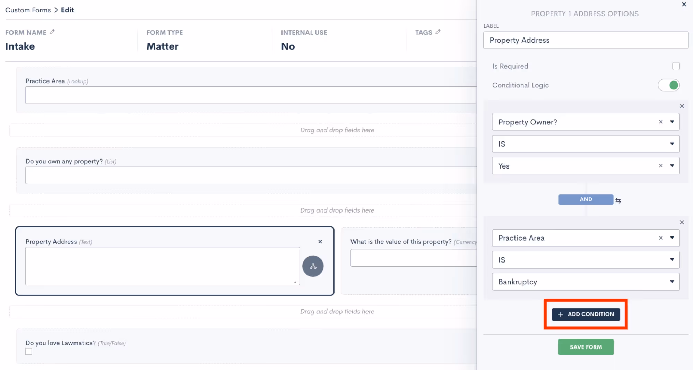Viewport: 693px width, 370px height.
Task: Click the TAGS heading
Action: pos(424,32)
